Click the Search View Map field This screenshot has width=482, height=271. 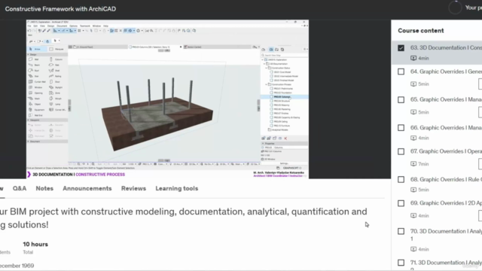pyautogui.click(x=285, y=55)
